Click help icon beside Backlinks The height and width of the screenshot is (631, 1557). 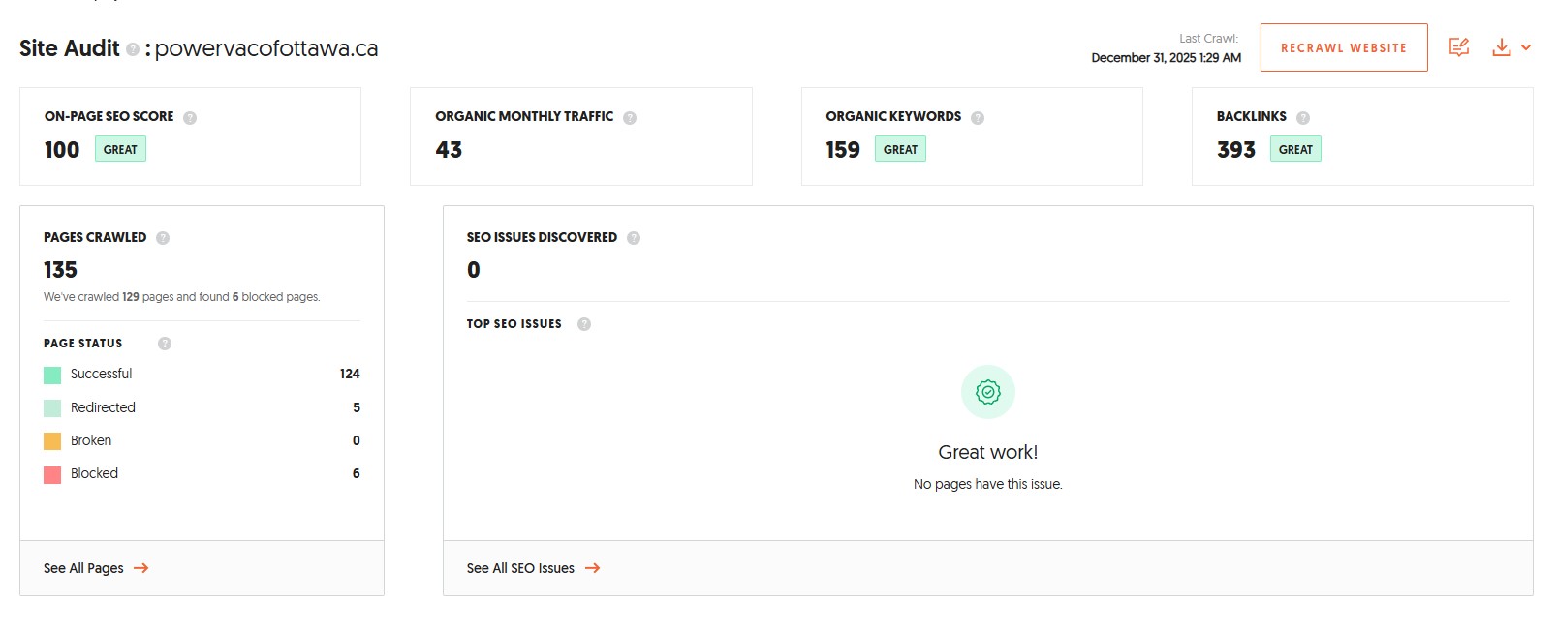pyautogui.click(x=1303, y=118)
